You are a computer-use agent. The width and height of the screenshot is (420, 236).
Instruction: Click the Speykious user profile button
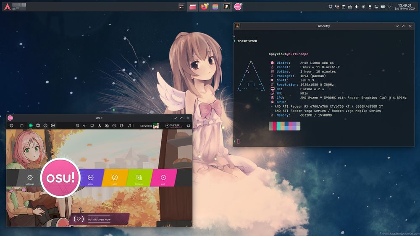click(150, 125)
